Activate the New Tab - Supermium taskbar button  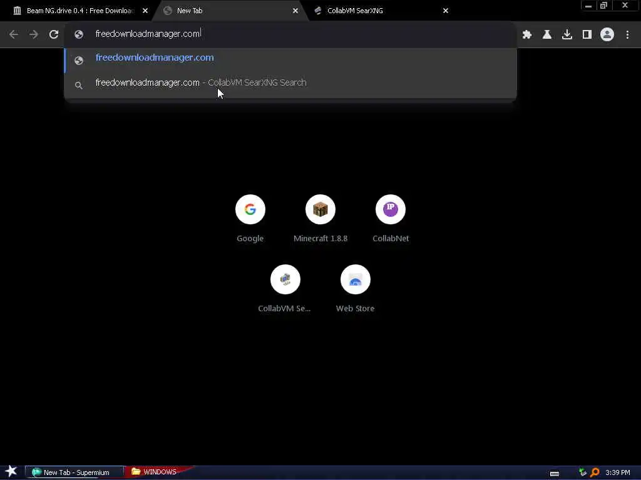pos(74,472)
